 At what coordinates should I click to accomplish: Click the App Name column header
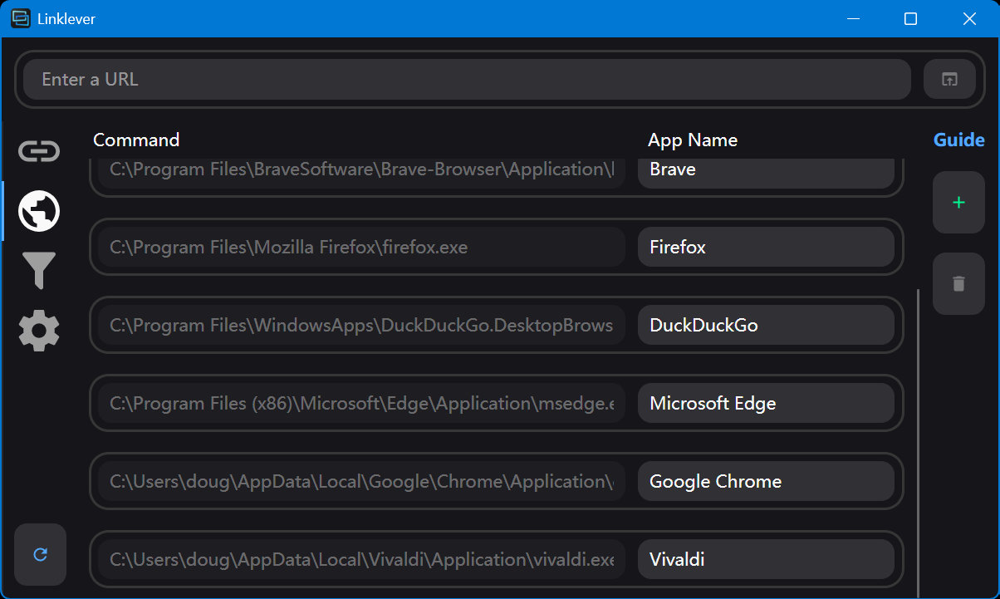[693, 140]
